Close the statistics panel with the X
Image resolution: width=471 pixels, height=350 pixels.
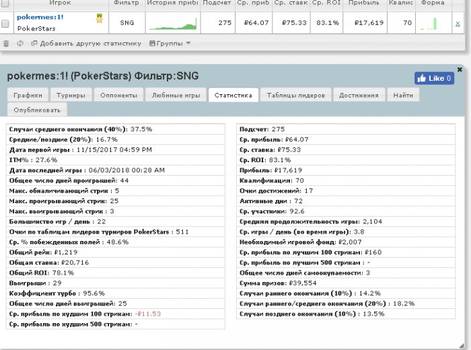(x=460, y=69)
